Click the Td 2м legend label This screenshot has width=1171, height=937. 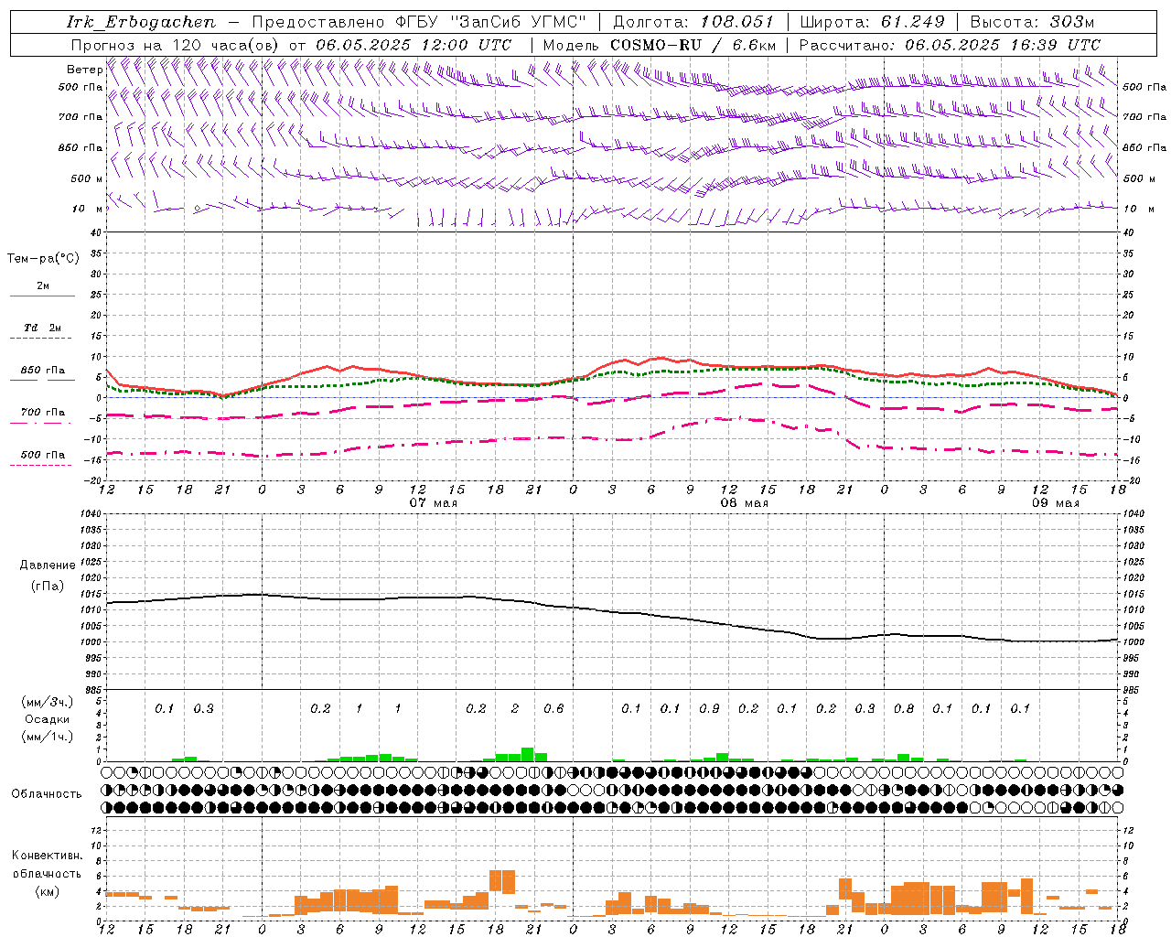43,328
